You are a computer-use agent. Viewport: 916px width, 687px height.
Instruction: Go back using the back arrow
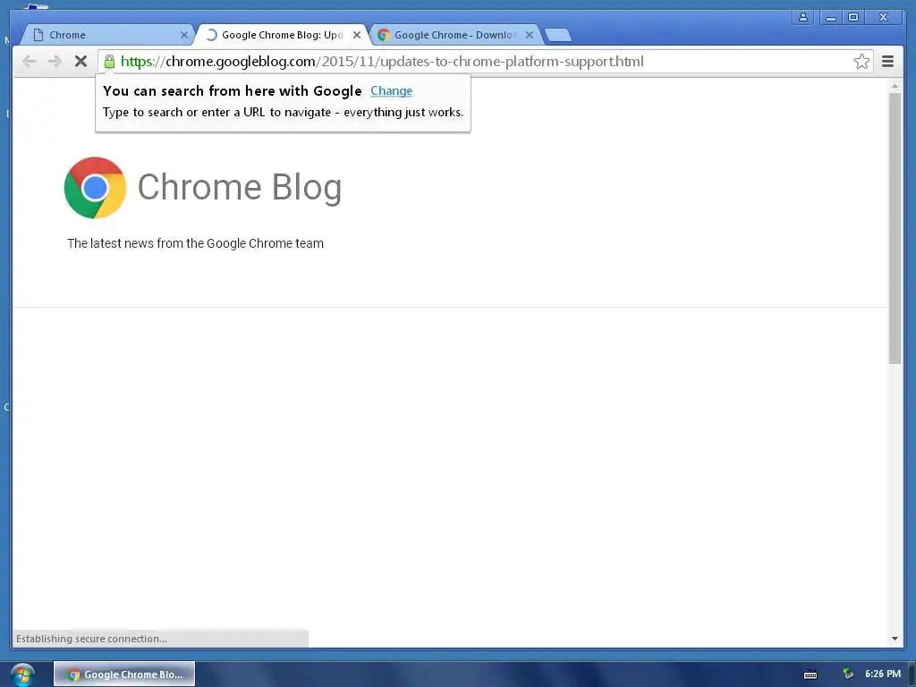(29, 62)
